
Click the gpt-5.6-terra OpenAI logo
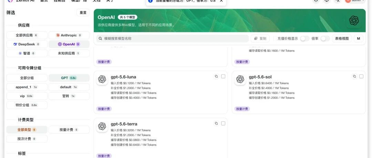point(102,126)
